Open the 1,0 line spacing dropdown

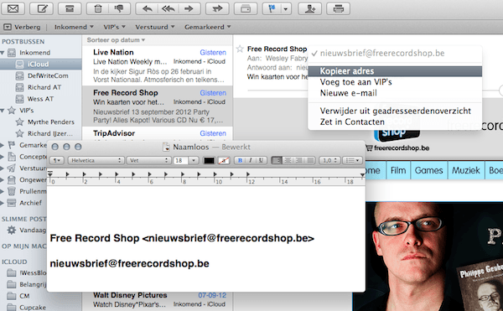[329, 160]
